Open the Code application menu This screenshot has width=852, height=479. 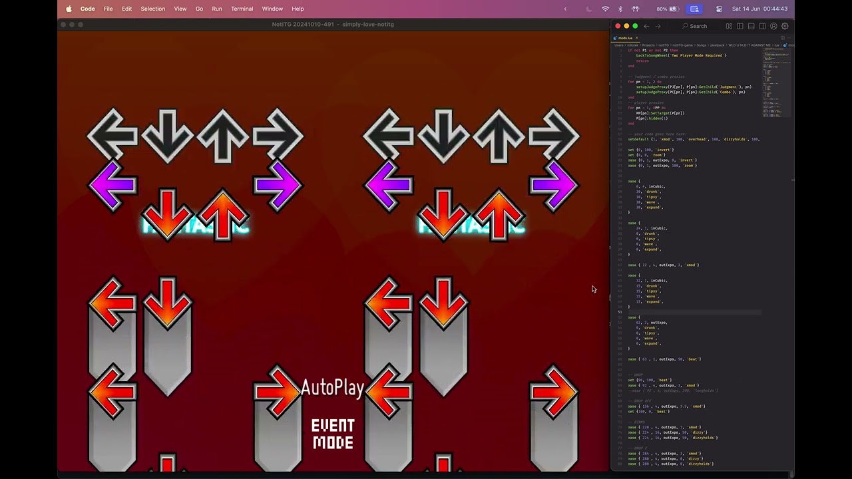pos(87,9)
